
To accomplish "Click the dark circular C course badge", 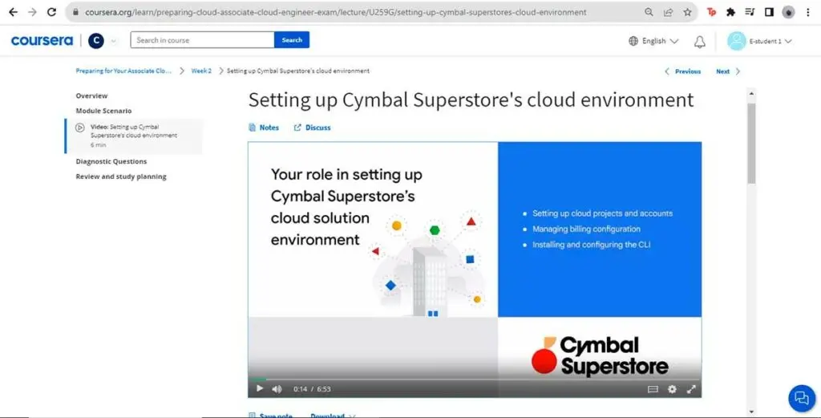I will (x=96, y=41).
